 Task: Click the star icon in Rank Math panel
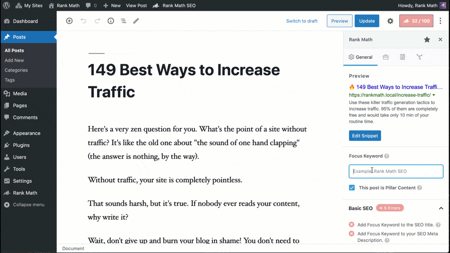(427, 40)
